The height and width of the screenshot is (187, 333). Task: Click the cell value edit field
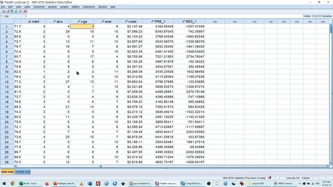coord(163,16)
